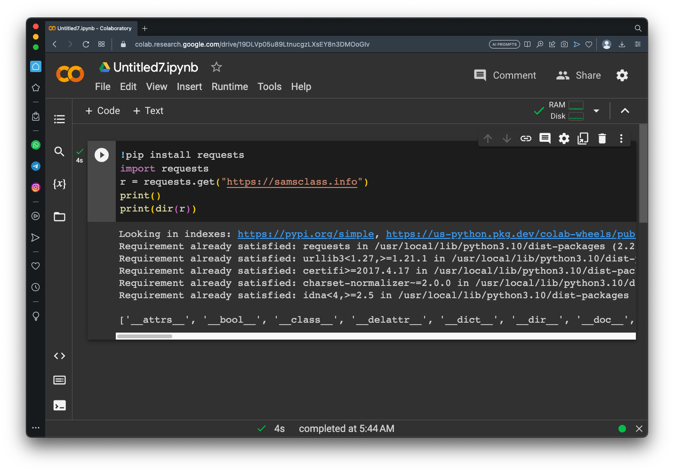
Task: Copy link to cell icon
Action: pos(526,138)
